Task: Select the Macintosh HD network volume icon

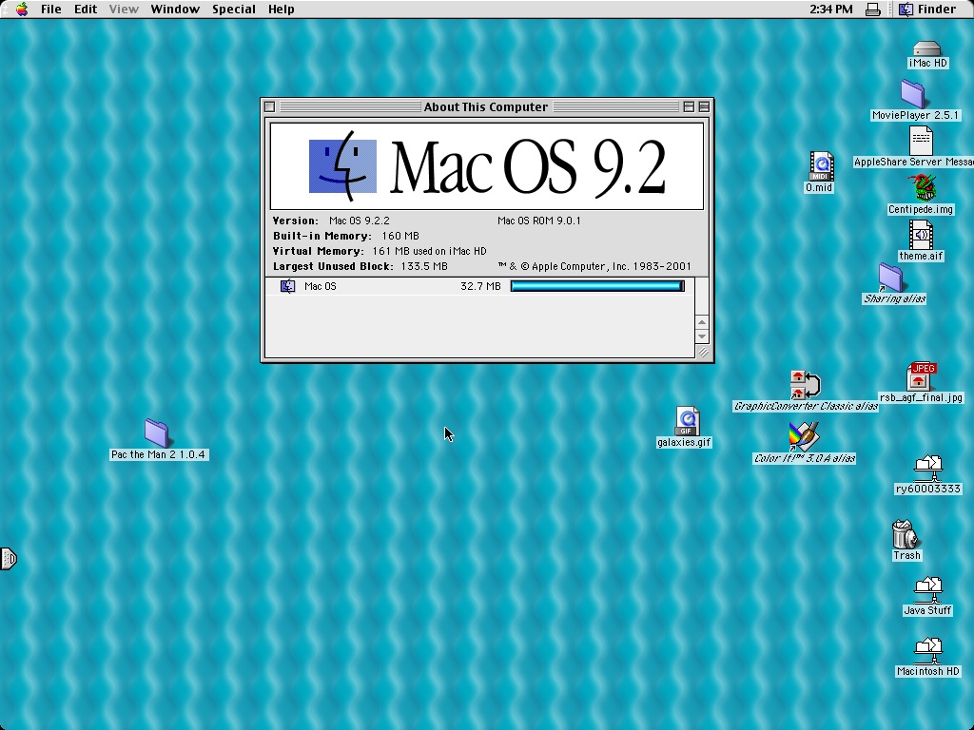Action: (928, 651)
